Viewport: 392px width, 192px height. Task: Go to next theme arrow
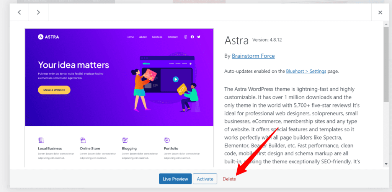[38, 12]
